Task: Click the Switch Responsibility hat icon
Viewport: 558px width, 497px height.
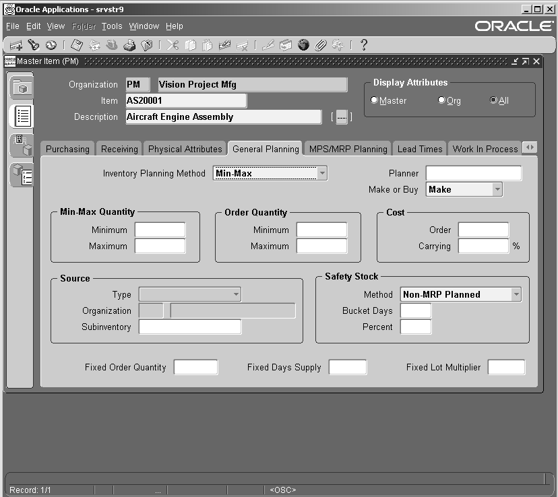Action: [112, 45]
